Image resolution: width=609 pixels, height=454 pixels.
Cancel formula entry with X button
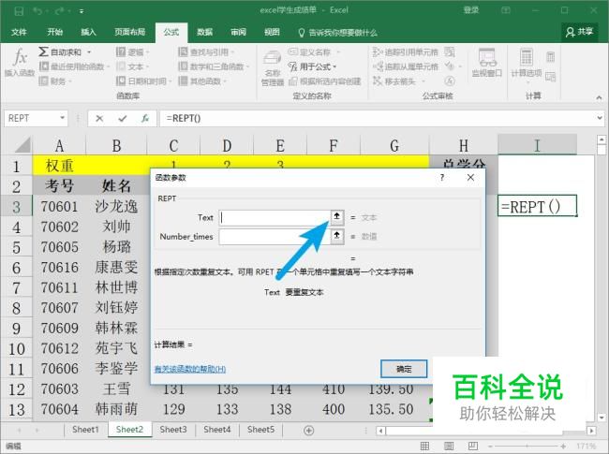(99, 118)
